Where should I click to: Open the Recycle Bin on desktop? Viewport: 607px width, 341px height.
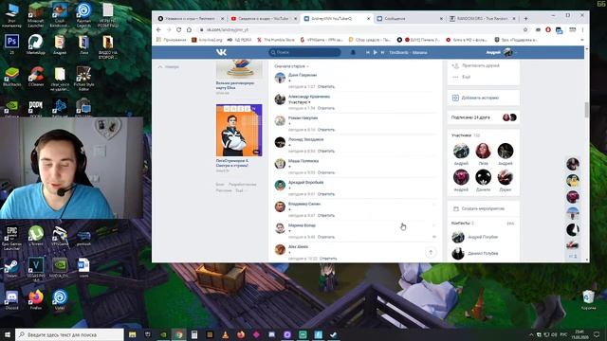588,300
